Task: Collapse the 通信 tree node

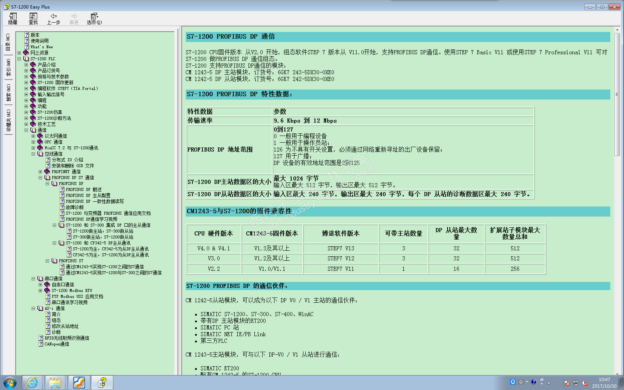Action: click(x=26, y=130)
